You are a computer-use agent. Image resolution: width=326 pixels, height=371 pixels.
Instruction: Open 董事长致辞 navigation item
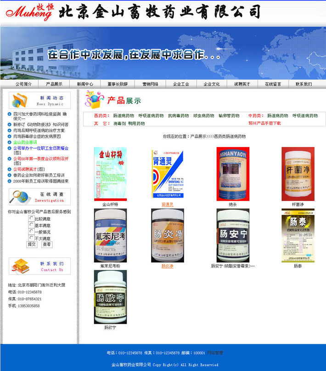(x=118, y=84)
